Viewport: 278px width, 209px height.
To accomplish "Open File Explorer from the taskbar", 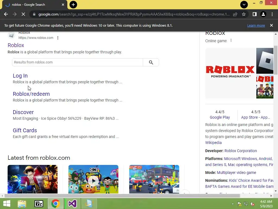I will click(22, 204).
